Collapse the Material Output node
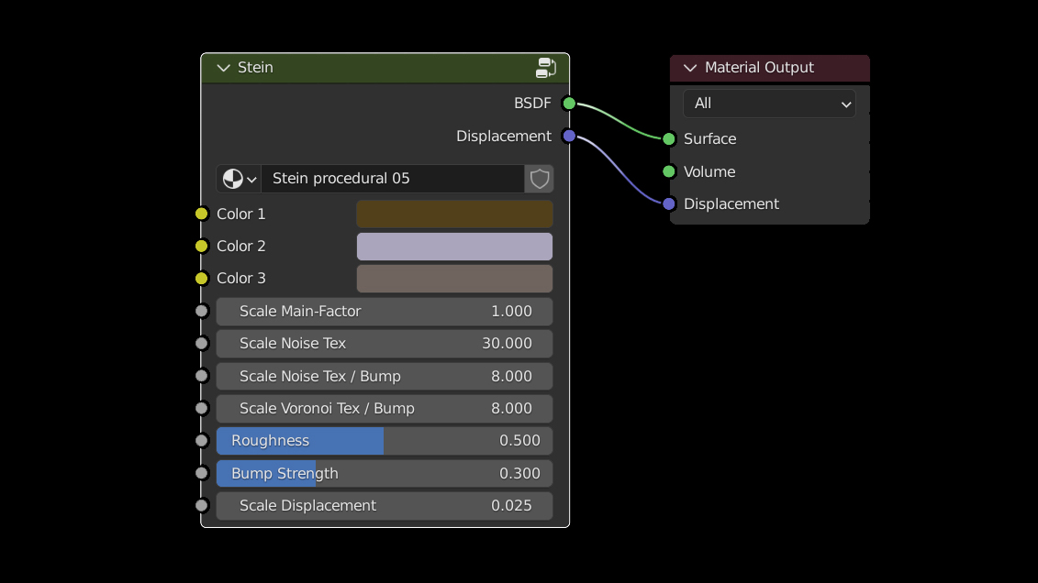 690,68
